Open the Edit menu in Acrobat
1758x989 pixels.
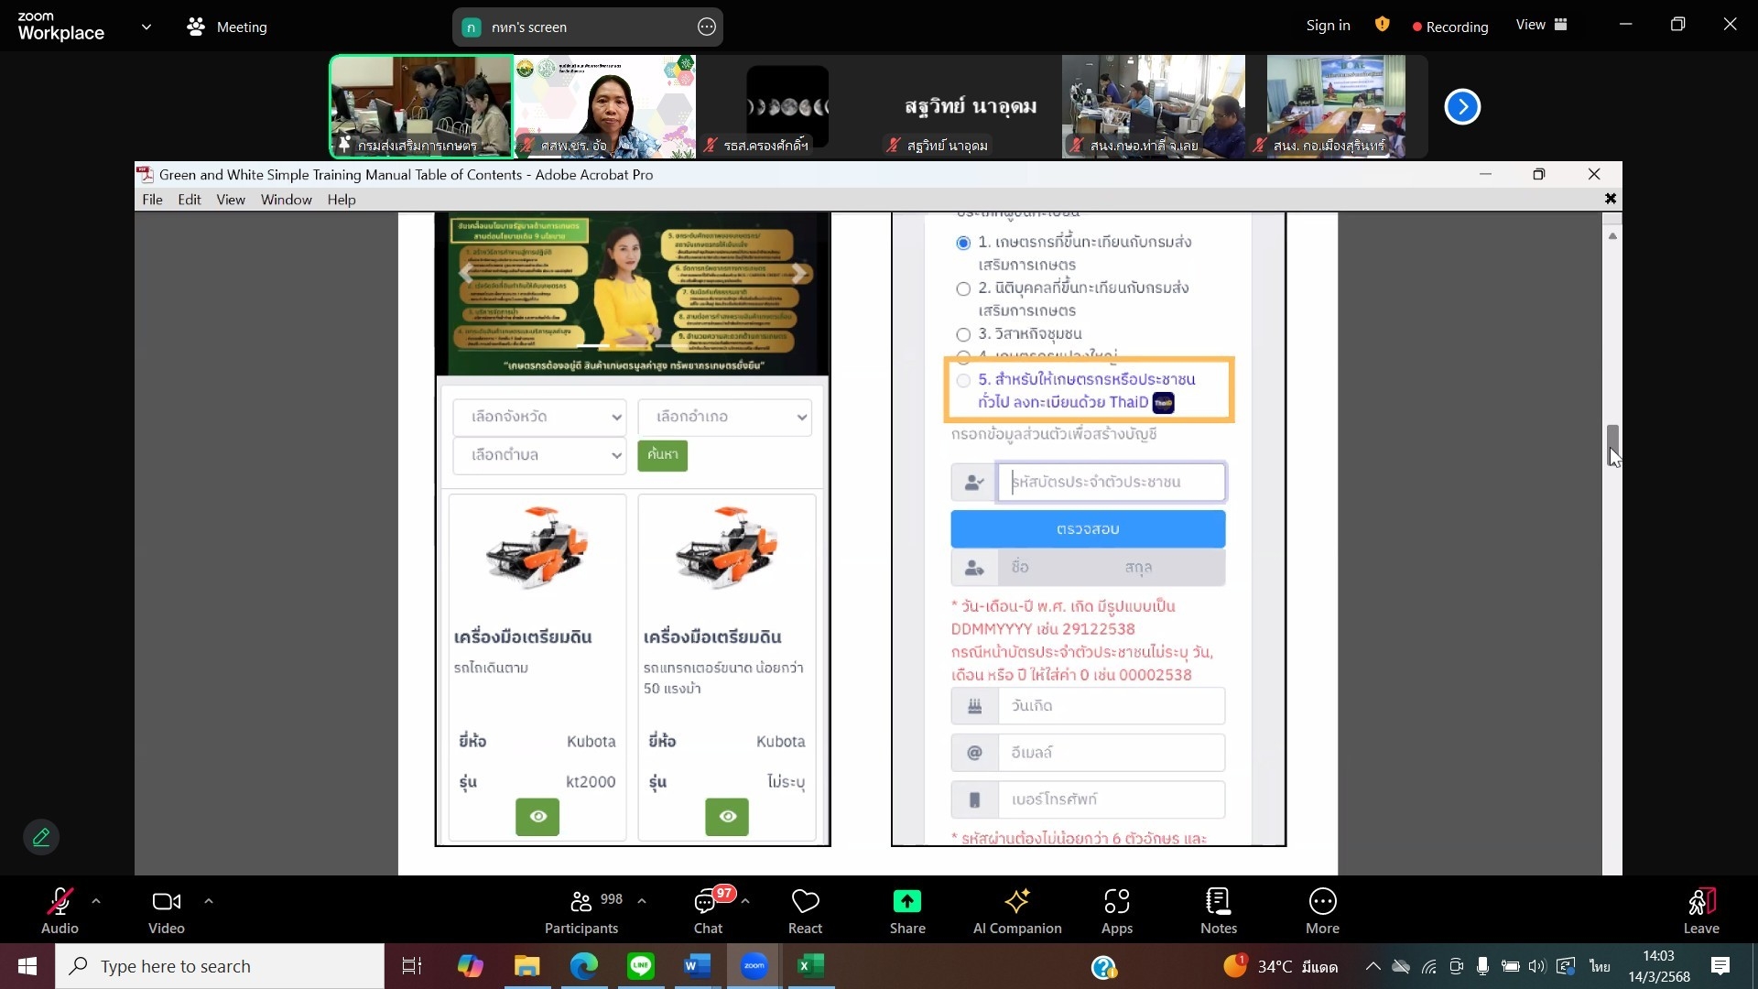[189, 200]
